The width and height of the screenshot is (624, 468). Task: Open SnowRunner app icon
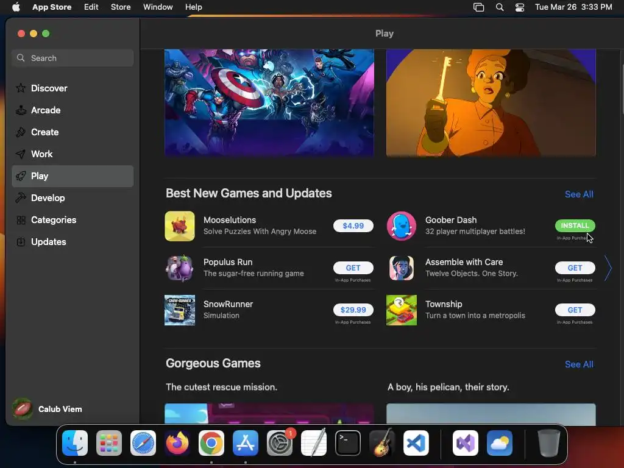(x=180, y=310)
